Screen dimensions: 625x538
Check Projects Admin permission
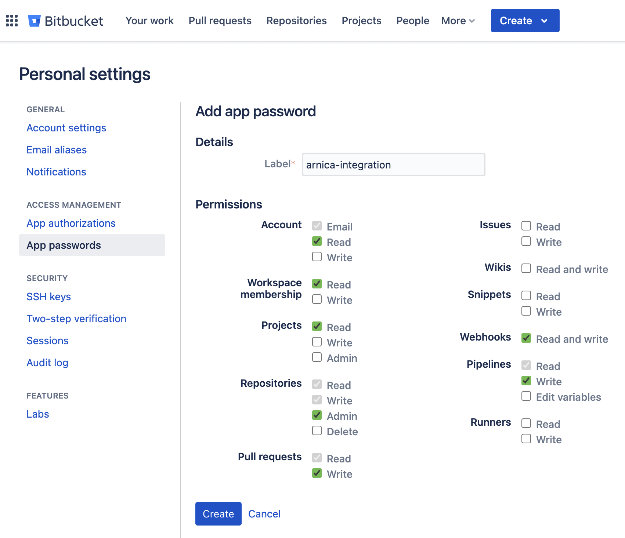(x=317, y=357)
